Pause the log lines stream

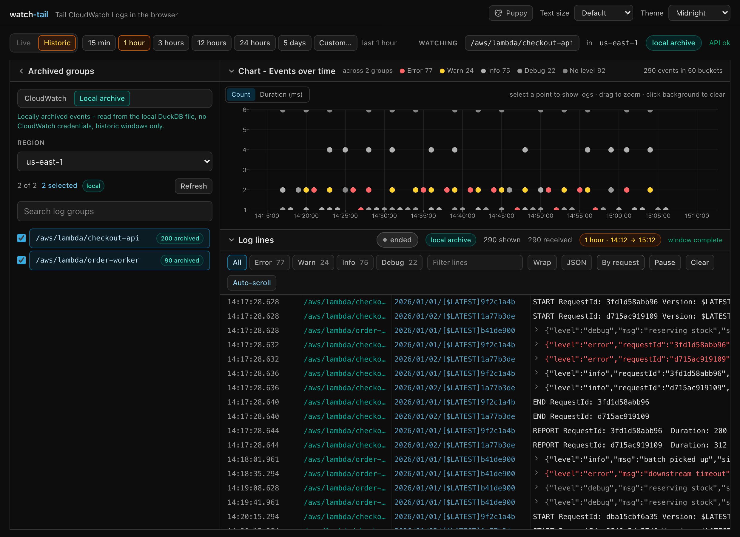[665, 263]
